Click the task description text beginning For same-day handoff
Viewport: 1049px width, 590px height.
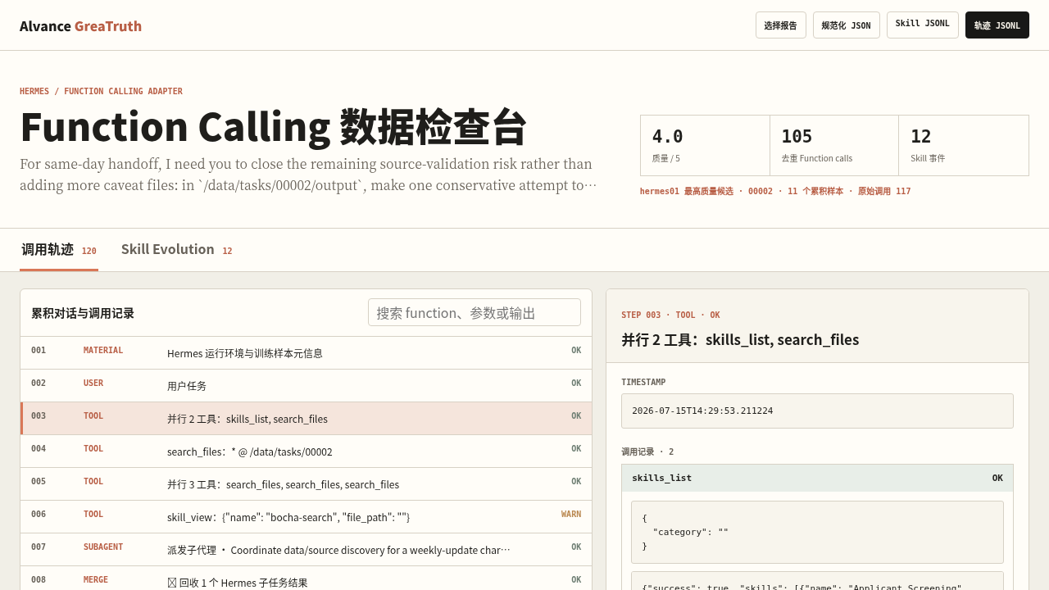tap(308, 174)
